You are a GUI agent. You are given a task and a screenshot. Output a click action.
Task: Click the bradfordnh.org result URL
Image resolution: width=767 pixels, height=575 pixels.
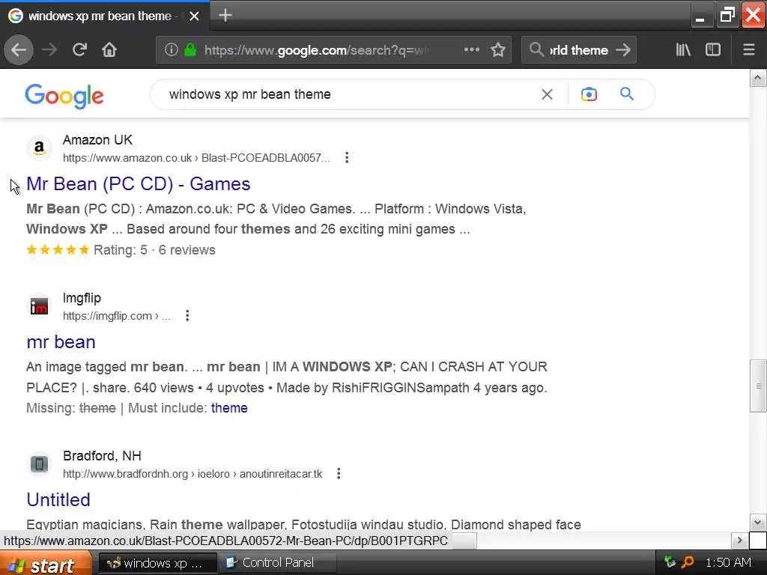(192, 474)
